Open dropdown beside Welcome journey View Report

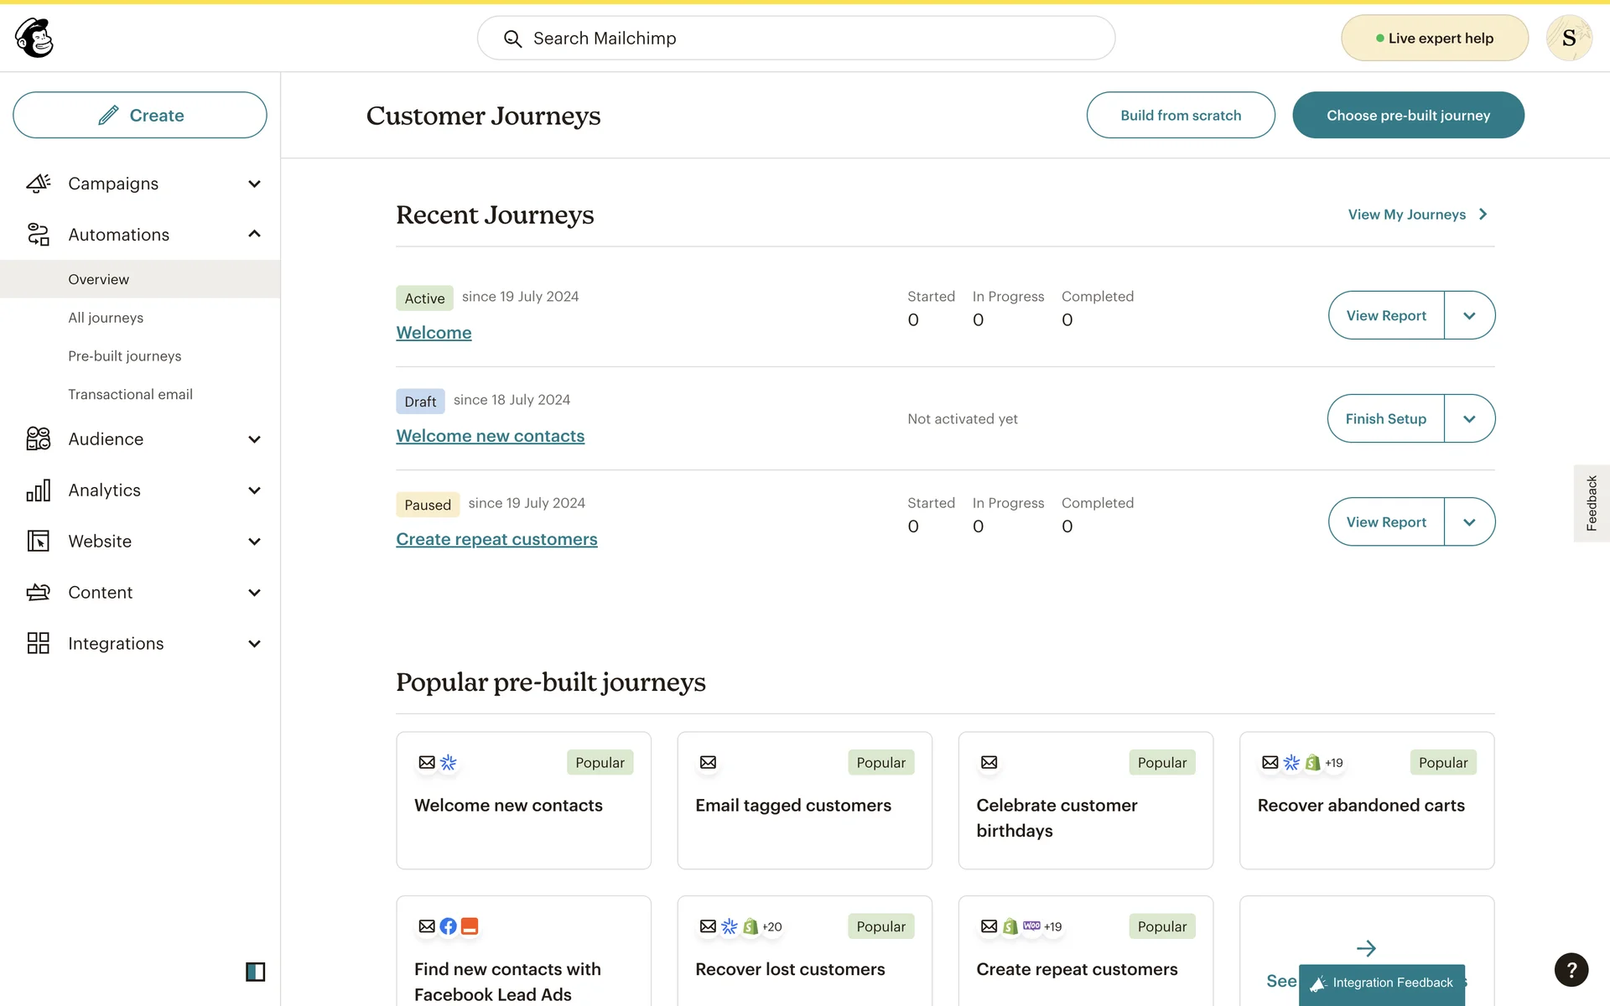pyautogui.click(x=1469, y=315)
